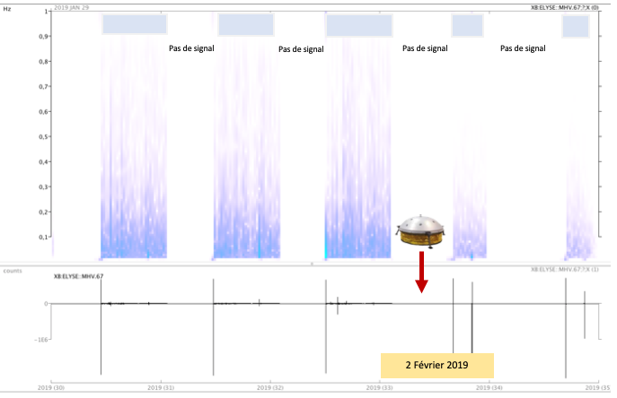Viewport: 617px width, 398px height.
Task: Click the last 'Pas de signal' annotation
Action: (522, 48)
